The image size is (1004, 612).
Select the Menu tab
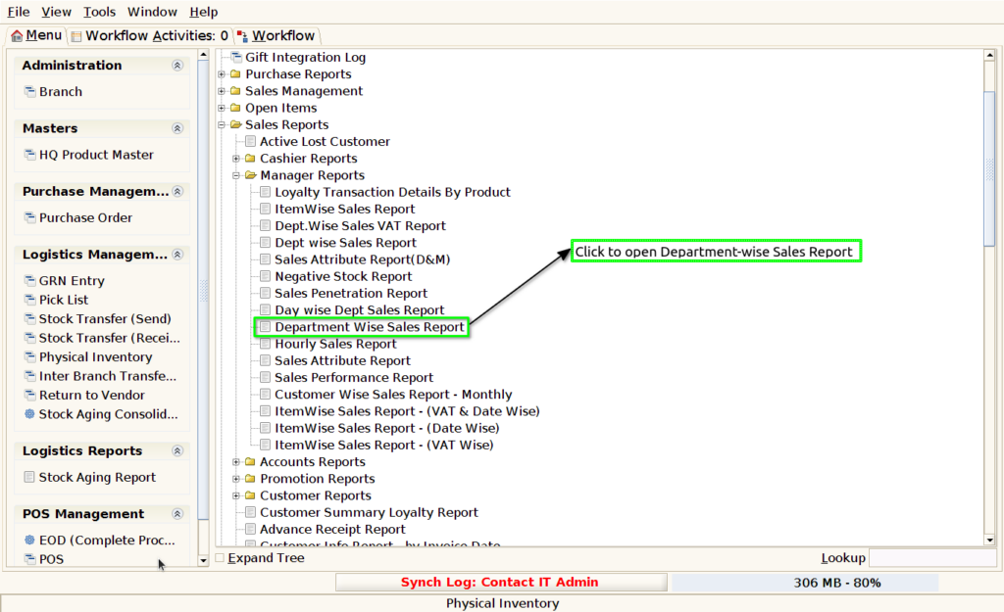pos(36,36)
